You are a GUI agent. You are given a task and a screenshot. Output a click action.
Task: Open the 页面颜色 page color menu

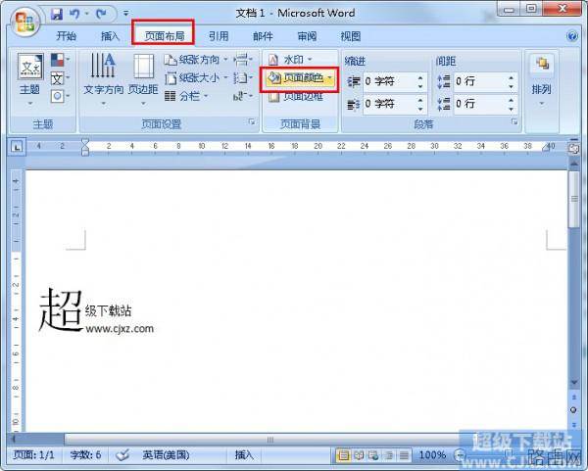299,78
